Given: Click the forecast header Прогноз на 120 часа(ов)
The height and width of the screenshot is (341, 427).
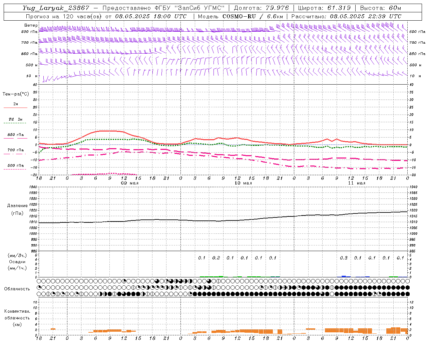Looking at the screenshot, I should (x=64, y=16).
